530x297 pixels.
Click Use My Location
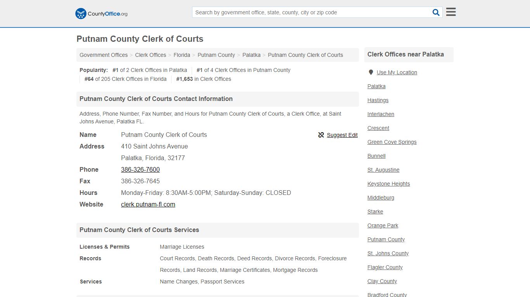pos(397,72)
